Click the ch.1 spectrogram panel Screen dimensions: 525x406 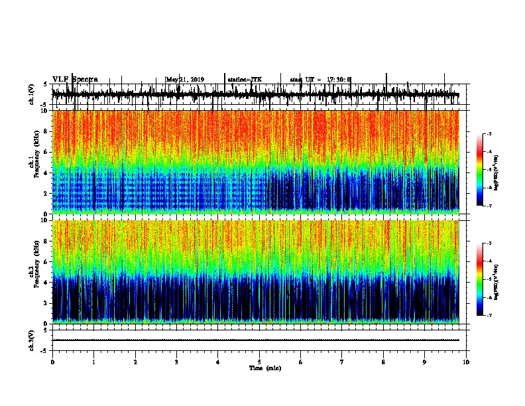(256, 162)
